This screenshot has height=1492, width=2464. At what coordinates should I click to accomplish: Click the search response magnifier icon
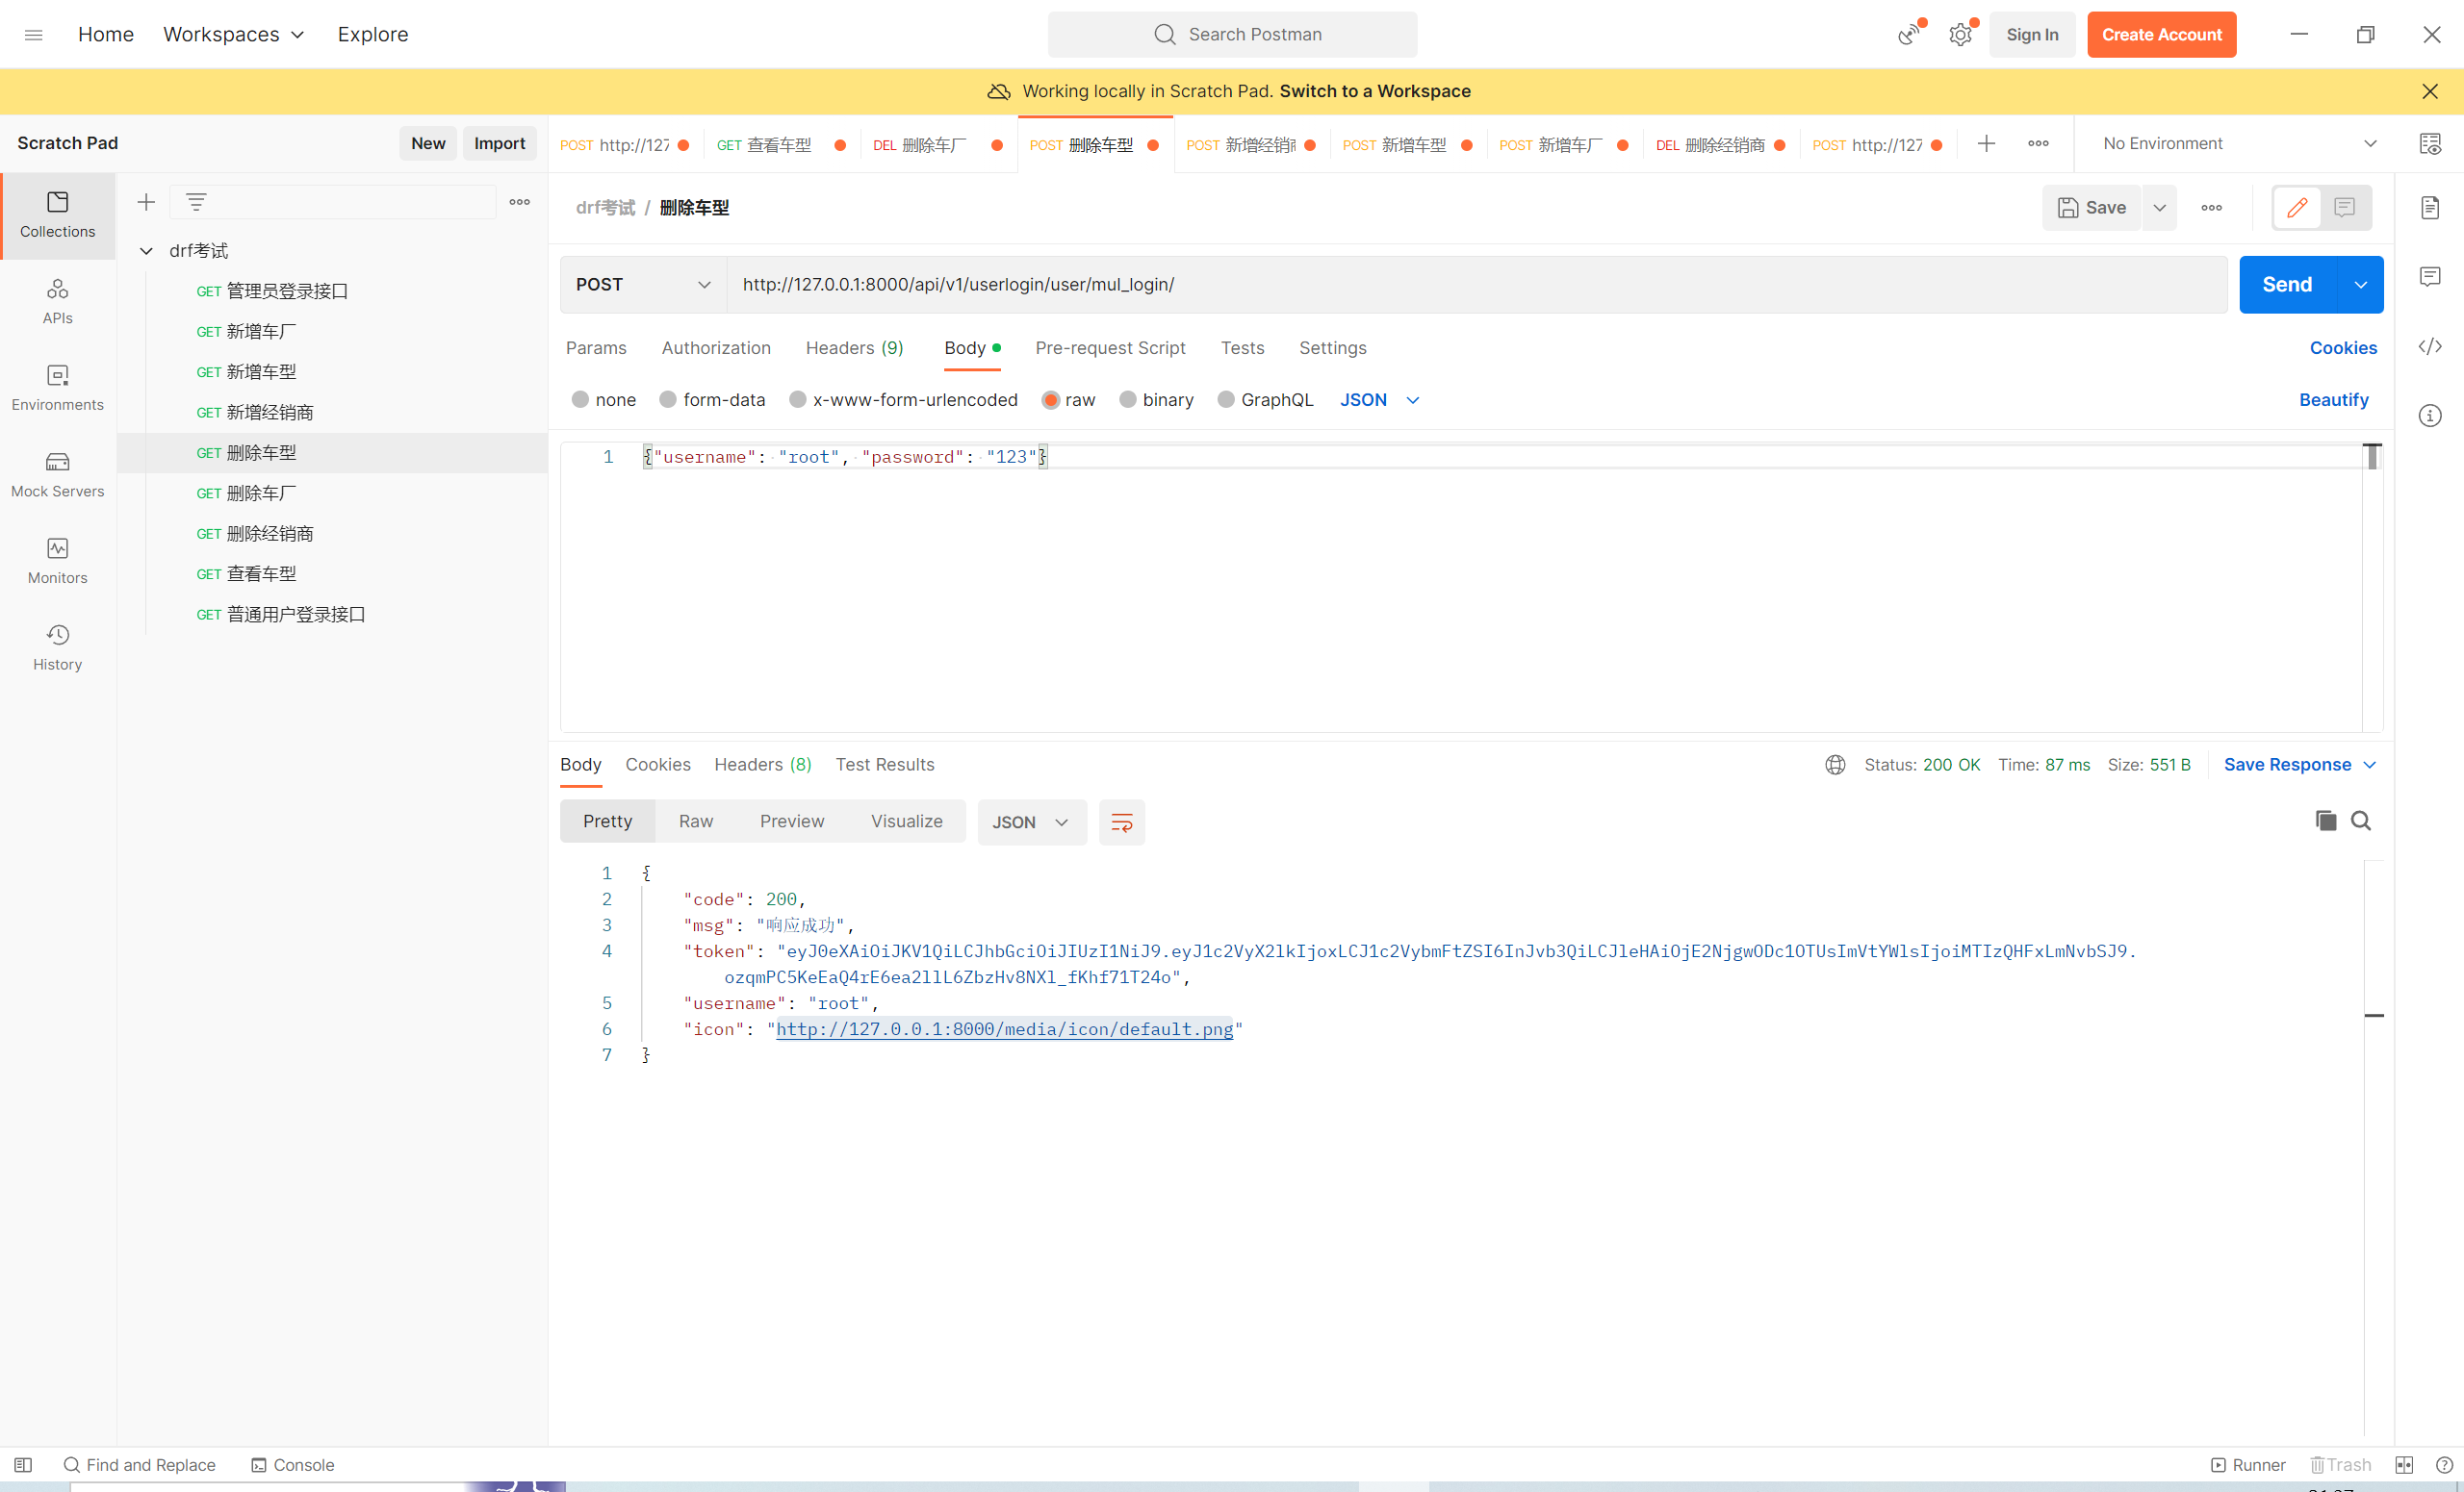[x=2361, y=821]
